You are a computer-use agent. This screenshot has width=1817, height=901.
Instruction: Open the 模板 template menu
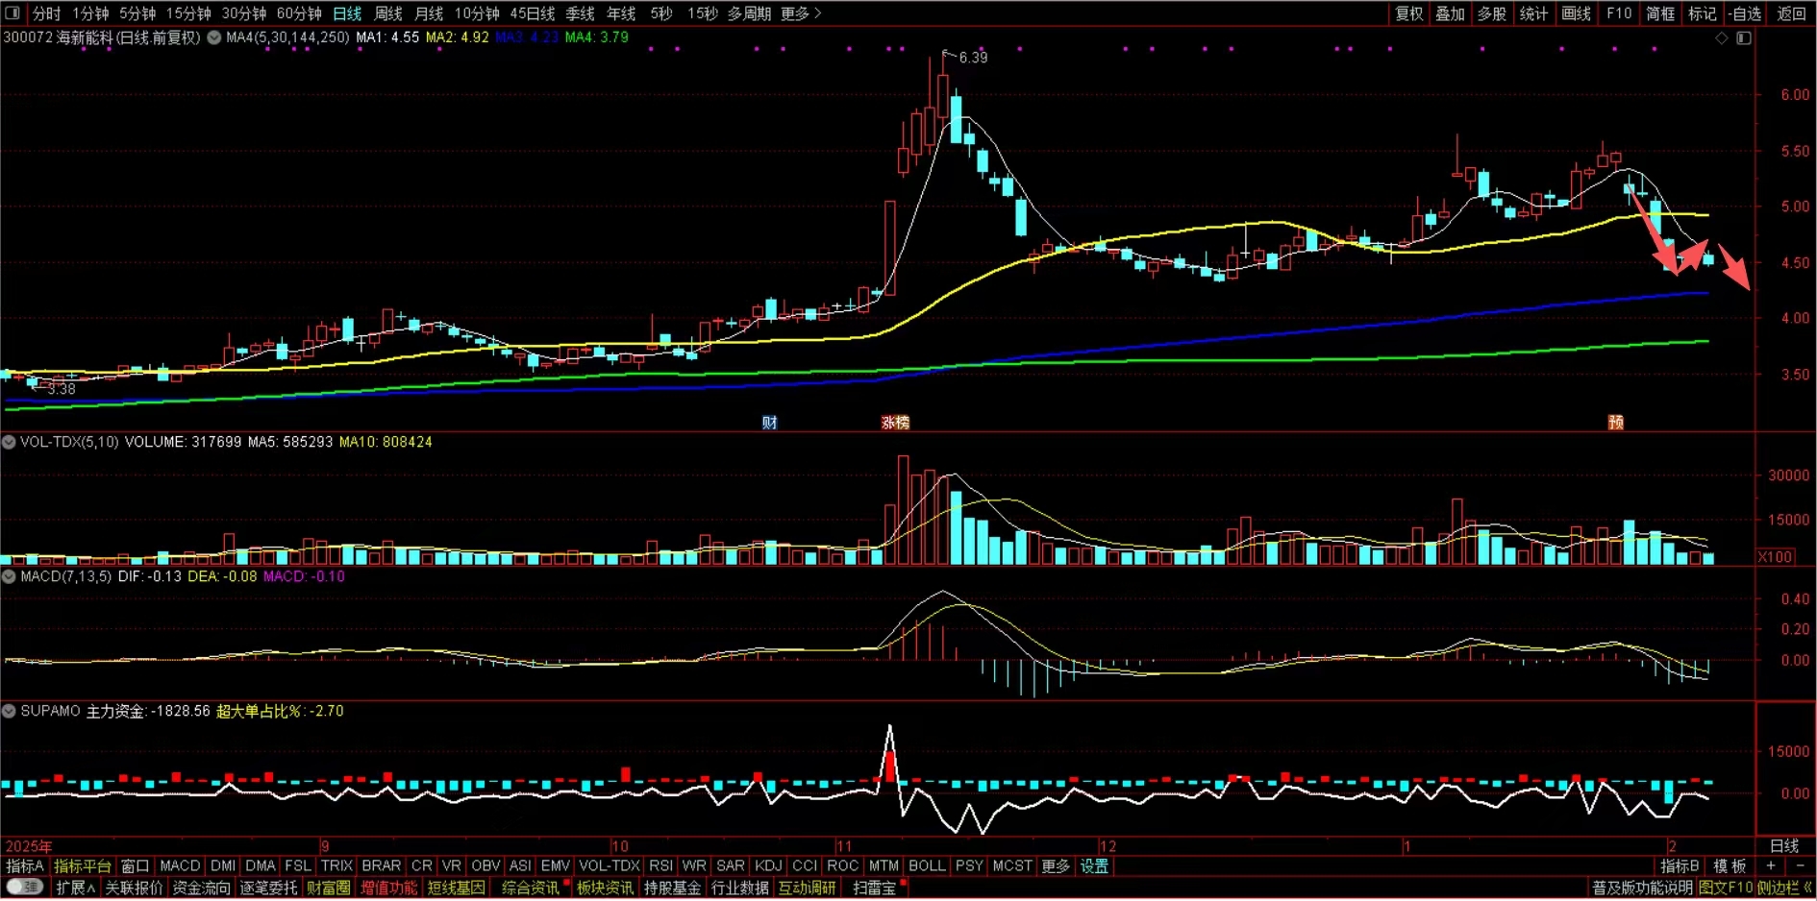point(1730,866)
